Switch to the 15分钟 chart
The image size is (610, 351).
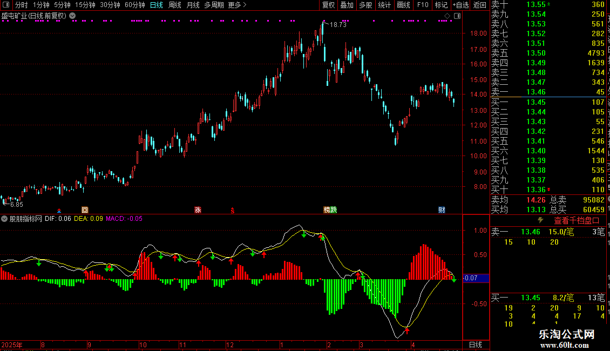(85, 5)
